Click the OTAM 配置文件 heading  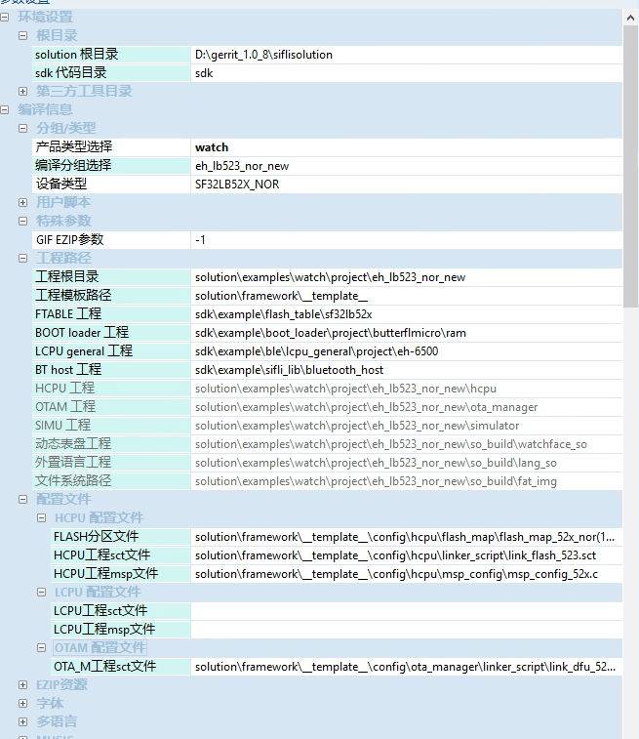[x=101, y=648]
